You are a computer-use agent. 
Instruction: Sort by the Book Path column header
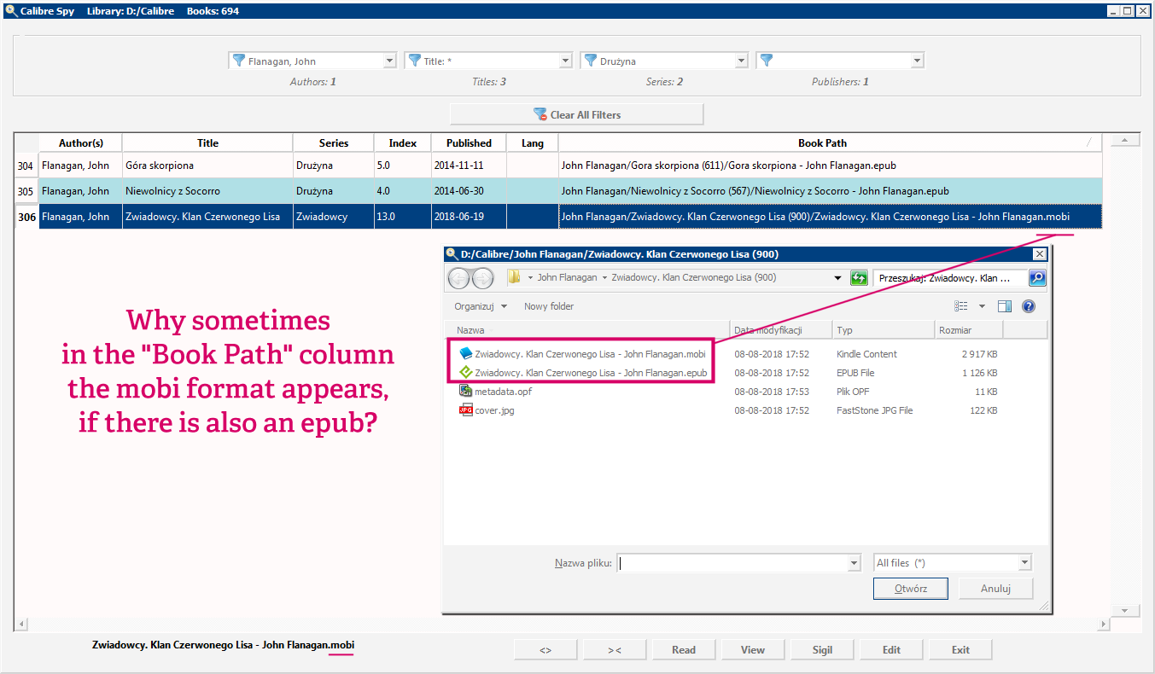822,142
